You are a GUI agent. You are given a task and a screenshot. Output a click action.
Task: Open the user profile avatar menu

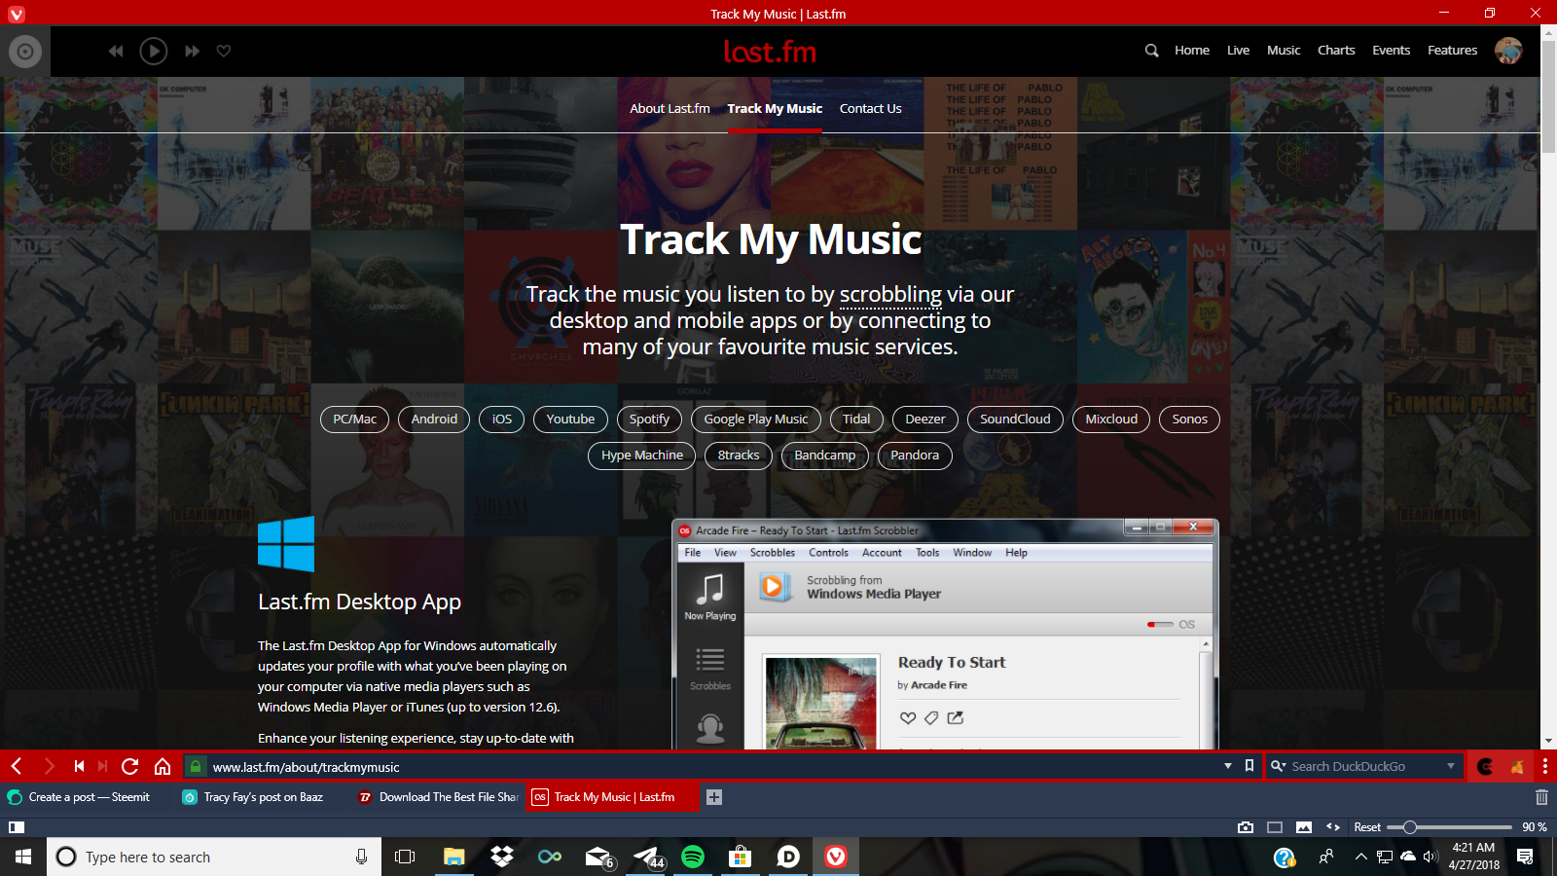1508,51
